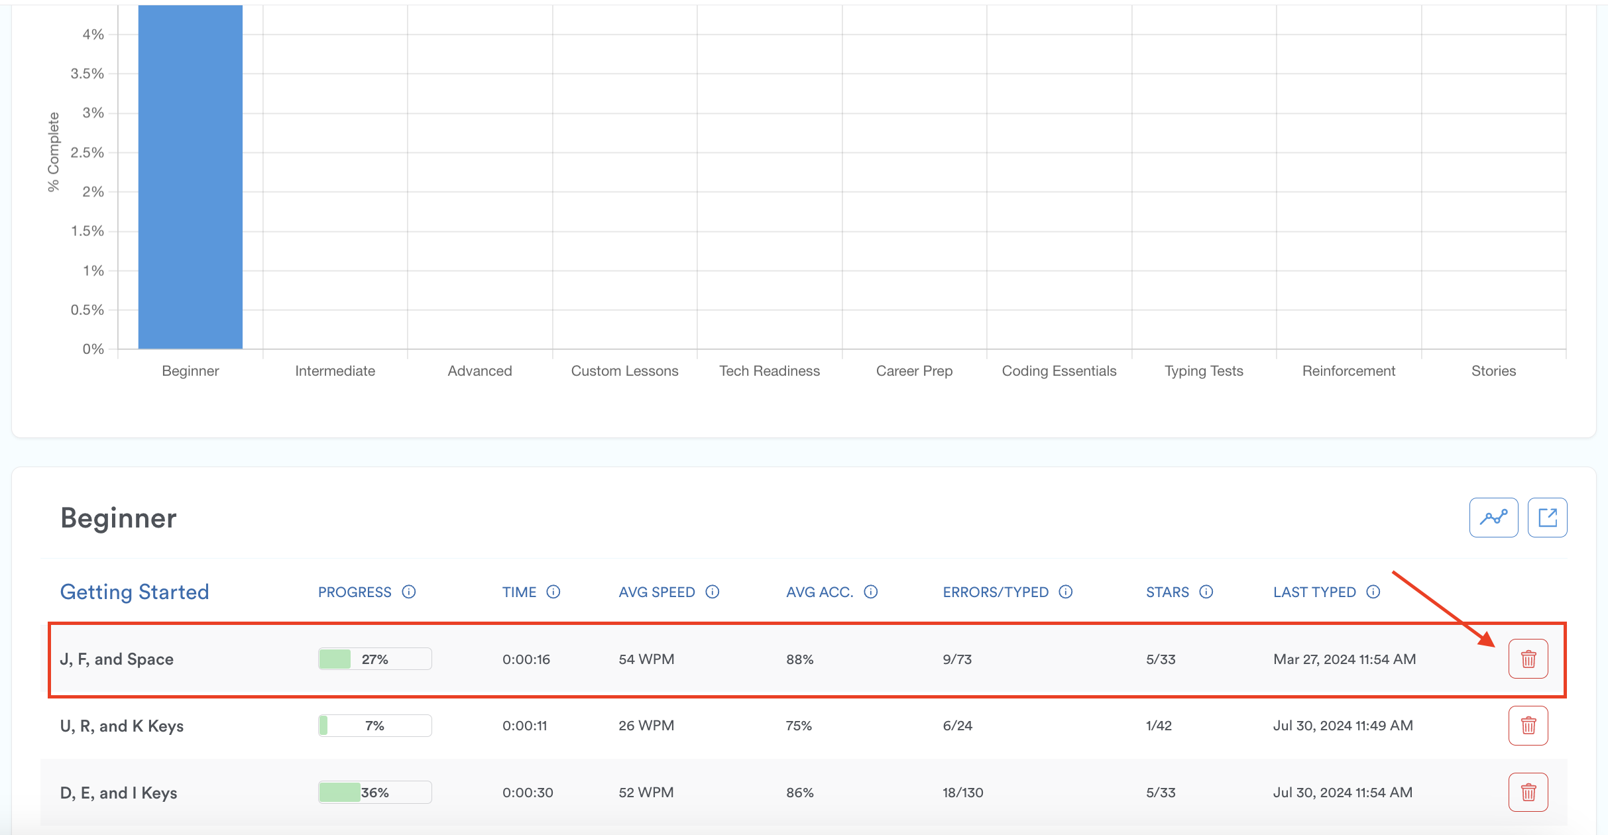The height and width of the screenshot is (835, 1608).
Task: Click info icon next to AVG ACC.
Action: [x=871, y=592]
